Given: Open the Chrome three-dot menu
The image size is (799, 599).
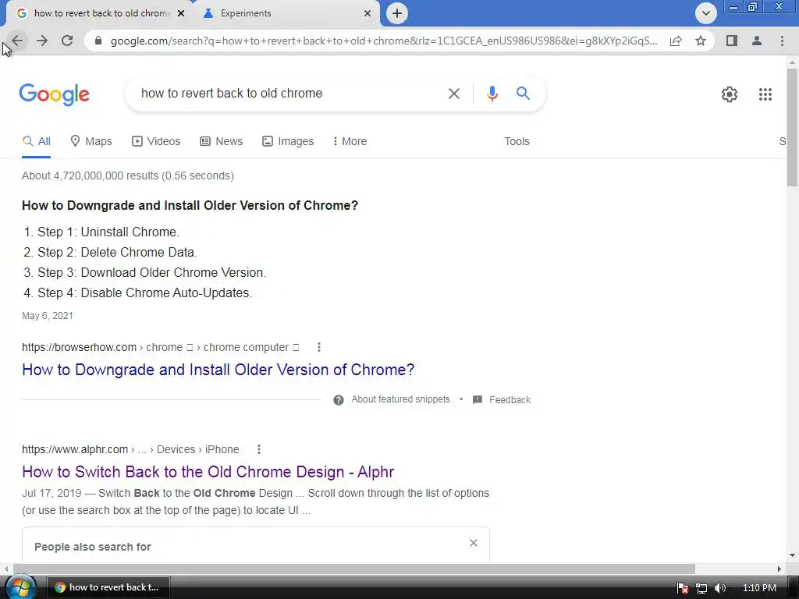Looking at the screenshot, I should point(782,41).
